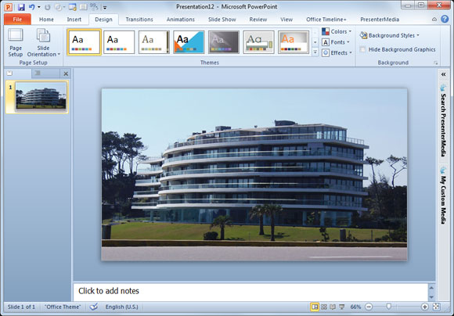Switch to Reading View icon in status bar
Viewport: 454px width, 316px height.
pos(333,307)
